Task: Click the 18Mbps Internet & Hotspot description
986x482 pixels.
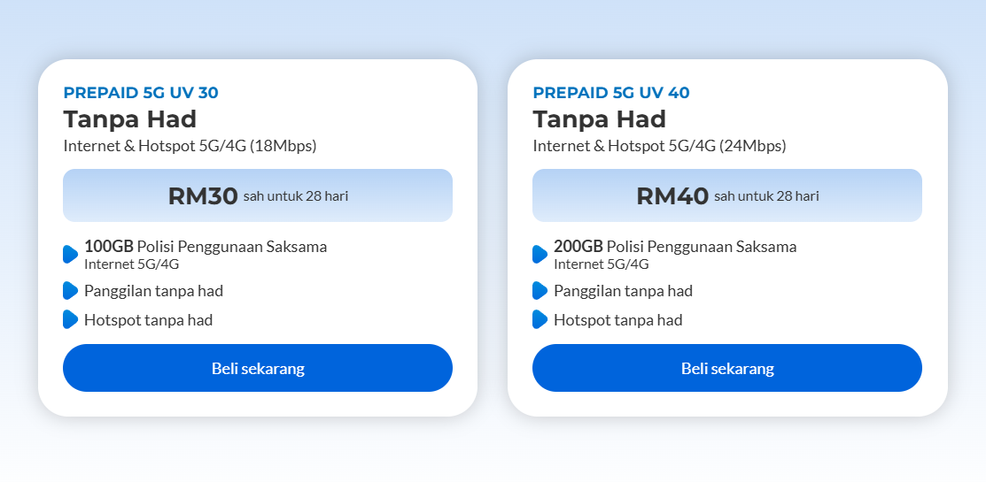Action: tap(190, 146)
